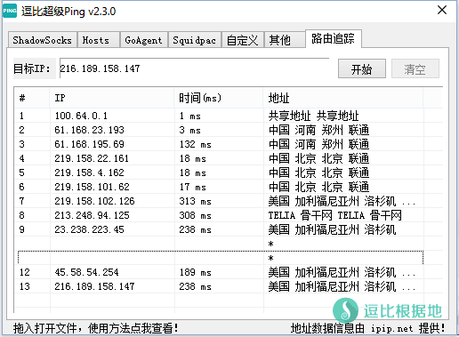Switch to the Squidpac tab
The height and width of the screenshot is (337, 459).
point(195,40)
